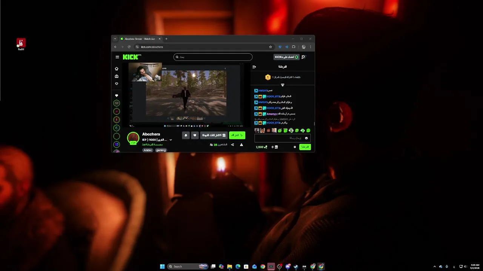Open the first followed channel avatar in sidebar
This screenshot has width=483, height=271.
coord(117,103)
